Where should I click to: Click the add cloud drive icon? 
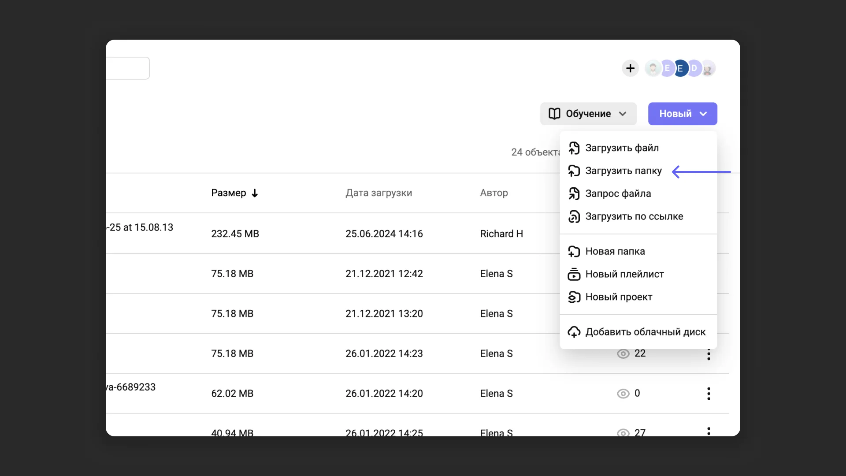[x=574, y=332]
